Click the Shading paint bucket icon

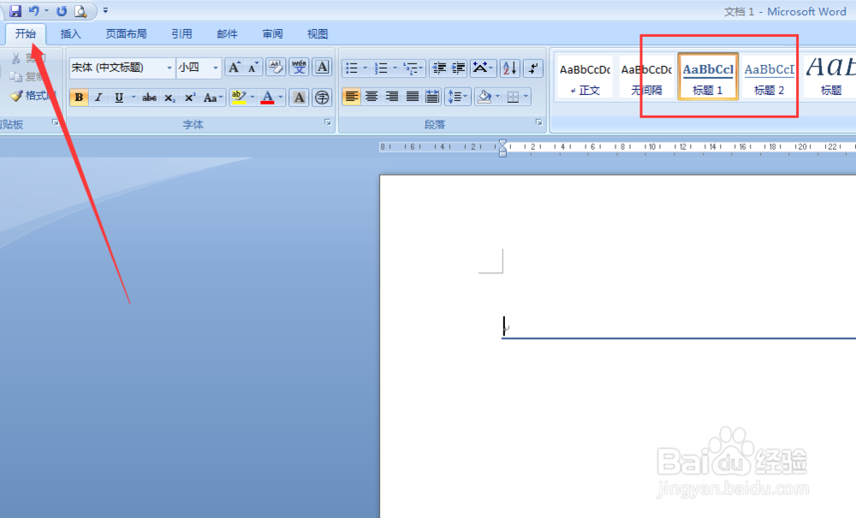(x=484, y=97)
